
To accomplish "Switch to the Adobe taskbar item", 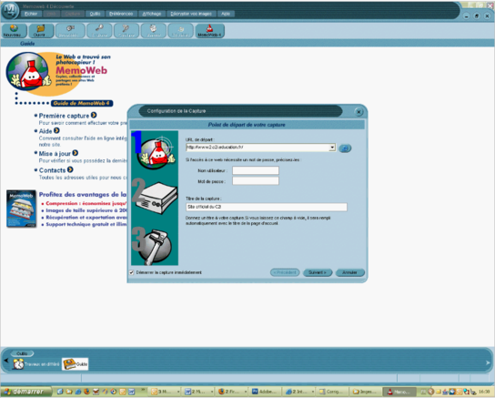I will tap(265, 392).
